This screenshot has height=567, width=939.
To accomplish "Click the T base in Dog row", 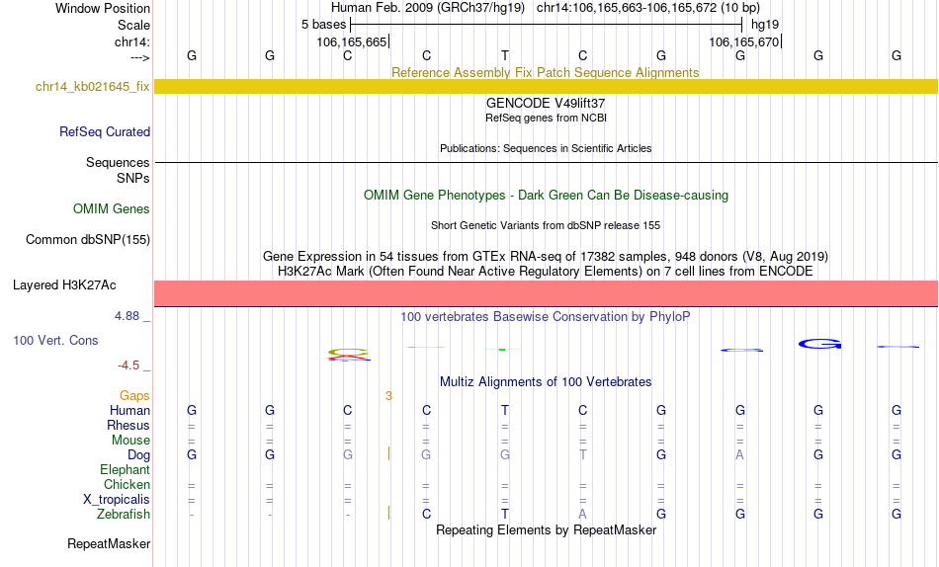I will click(x=583, y=454).
